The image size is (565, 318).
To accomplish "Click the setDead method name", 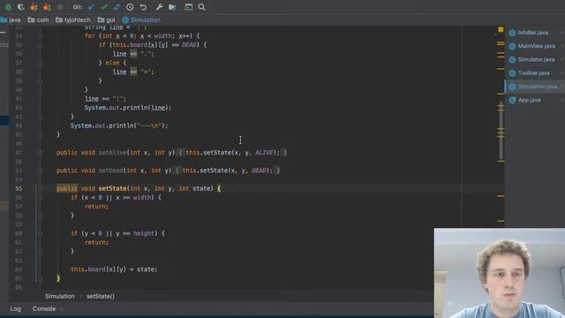I will (x=110, y=170).
